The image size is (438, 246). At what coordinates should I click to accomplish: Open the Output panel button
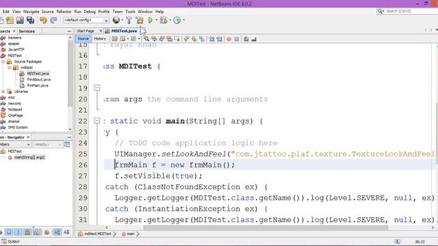click(x=10, y=241)
